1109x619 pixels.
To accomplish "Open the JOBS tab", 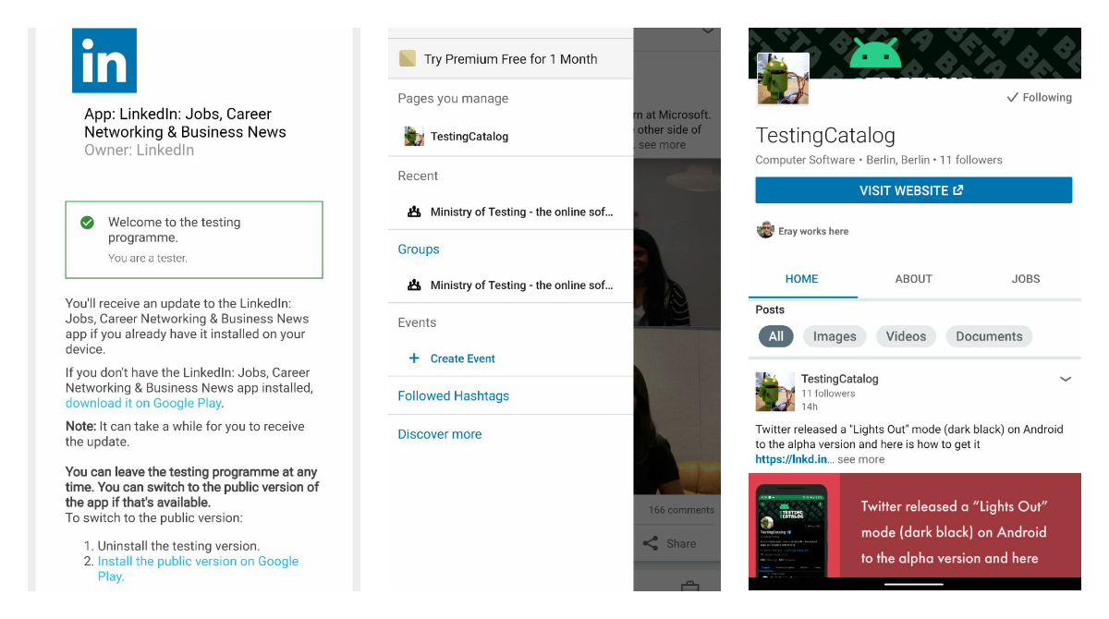I will coord(1026,278).
